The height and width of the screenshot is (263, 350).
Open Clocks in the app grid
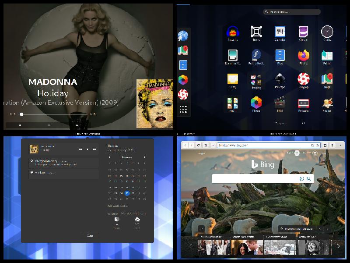click(327, 34)
